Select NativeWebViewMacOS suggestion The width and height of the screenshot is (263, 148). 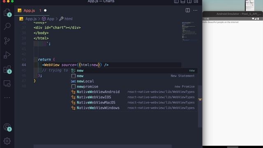134,102
